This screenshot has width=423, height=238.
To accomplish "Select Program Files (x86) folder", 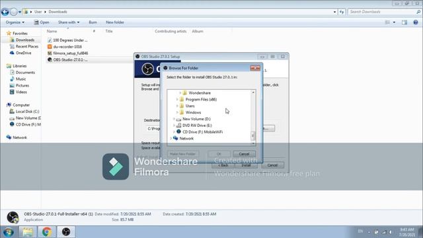I will click(x=201, y=99).
